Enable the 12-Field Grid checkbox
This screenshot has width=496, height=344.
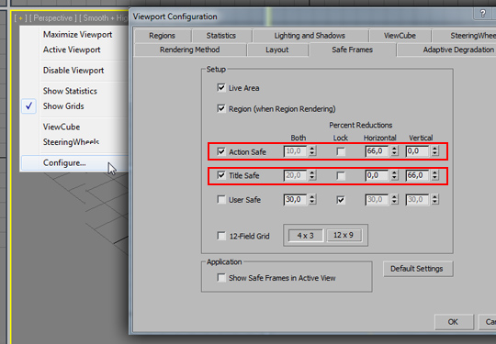(221, 236)
